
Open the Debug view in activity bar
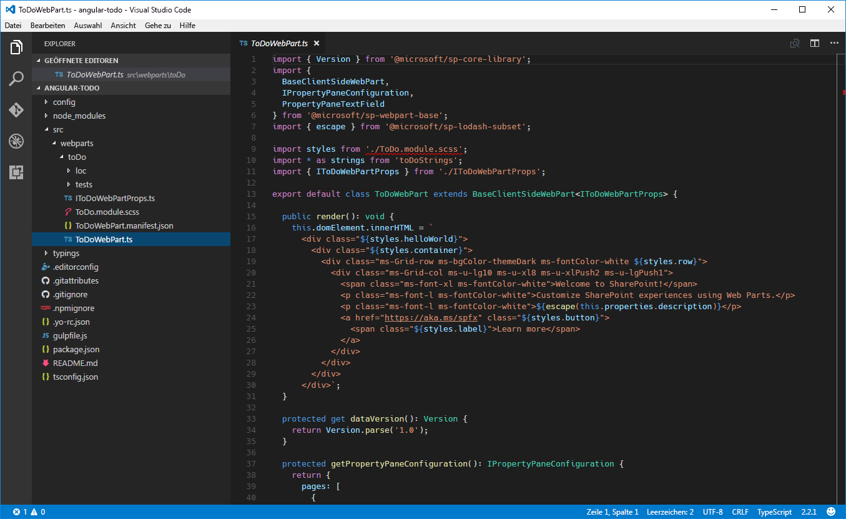click(16, 141)
